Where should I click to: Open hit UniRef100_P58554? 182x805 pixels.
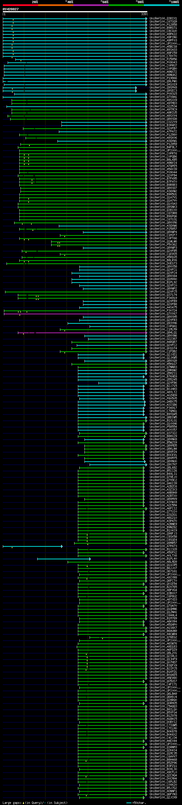click(x=163, y=427)
